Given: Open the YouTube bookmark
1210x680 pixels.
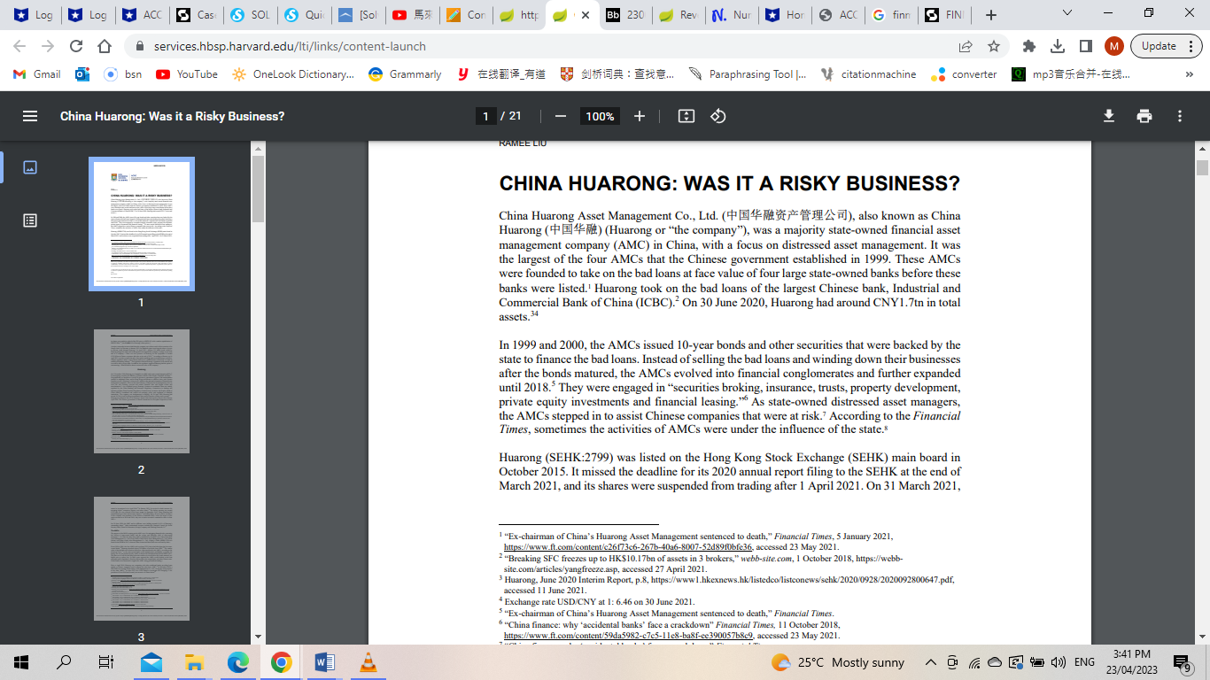Looking at the screenshot, I should click(x=187, y=74).
